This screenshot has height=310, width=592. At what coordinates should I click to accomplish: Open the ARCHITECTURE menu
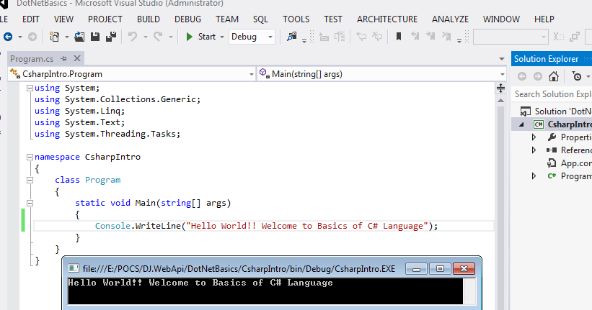tap(386, 19)
